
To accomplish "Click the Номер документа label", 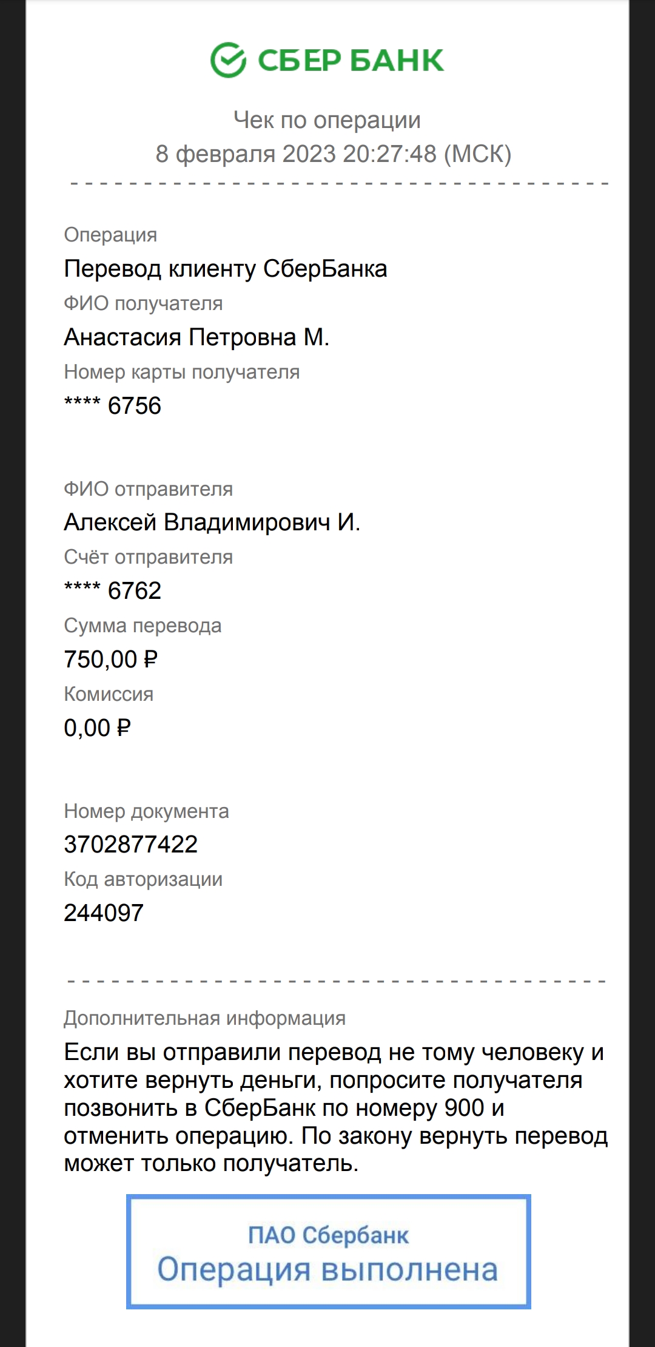I will coord(147,812).
